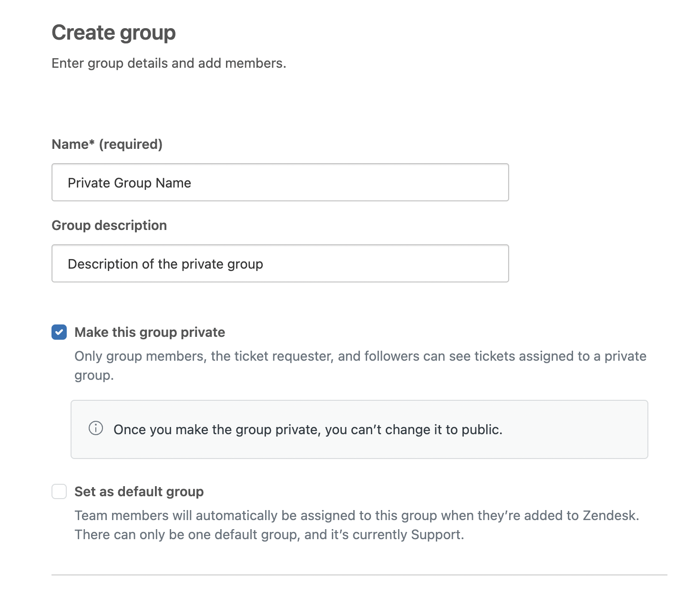Click the Name input containing Private Group Name
The width and height of the screenshot is (697, 605).
click(280, 182)
